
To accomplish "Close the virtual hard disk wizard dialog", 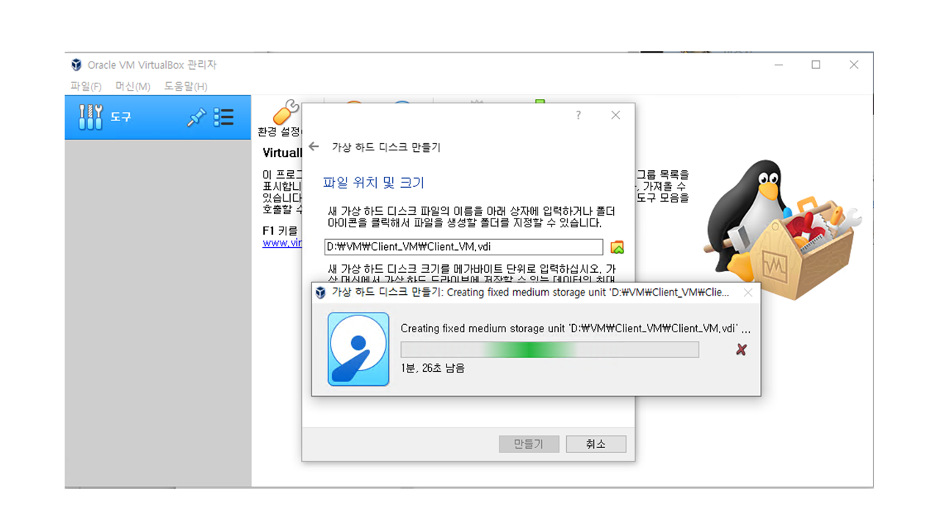I will [615, 115].
